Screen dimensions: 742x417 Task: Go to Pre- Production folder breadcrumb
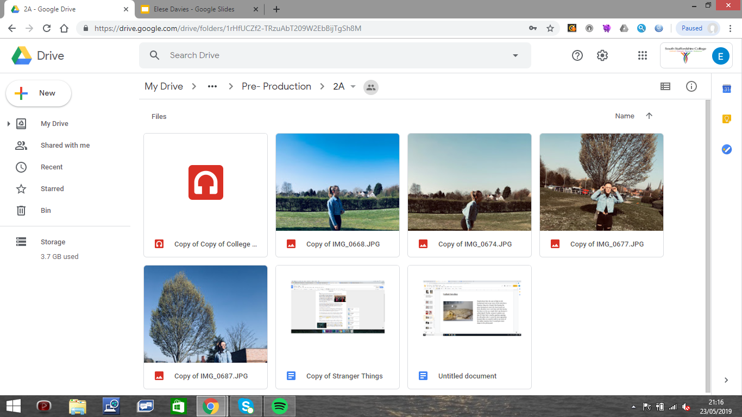point(276,86)
